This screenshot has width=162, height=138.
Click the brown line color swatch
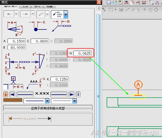[x=13, y=100]
